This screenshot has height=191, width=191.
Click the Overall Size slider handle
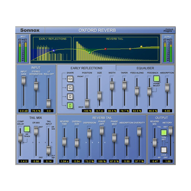77,143
